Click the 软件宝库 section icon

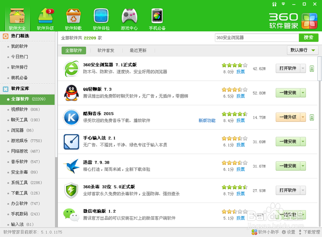click(6, 89)
